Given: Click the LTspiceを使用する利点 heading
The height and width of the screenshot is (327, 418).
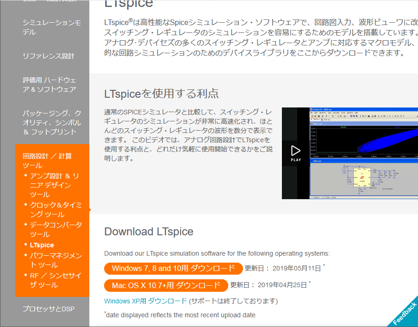Looking at the screenshot, I should (x=161, y=94).
